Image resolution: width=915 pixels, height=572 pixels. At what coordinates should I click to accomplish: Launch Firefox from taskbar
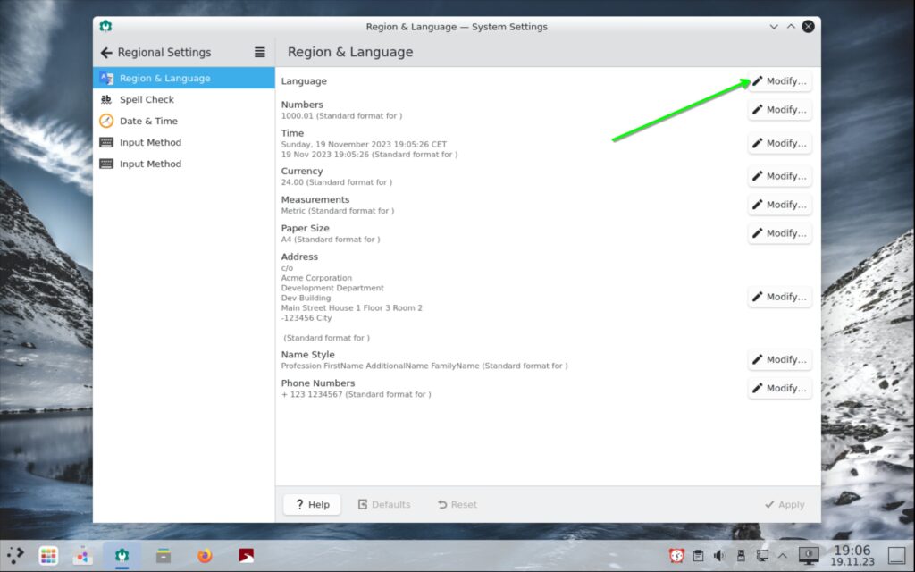(x=205, y=555)
